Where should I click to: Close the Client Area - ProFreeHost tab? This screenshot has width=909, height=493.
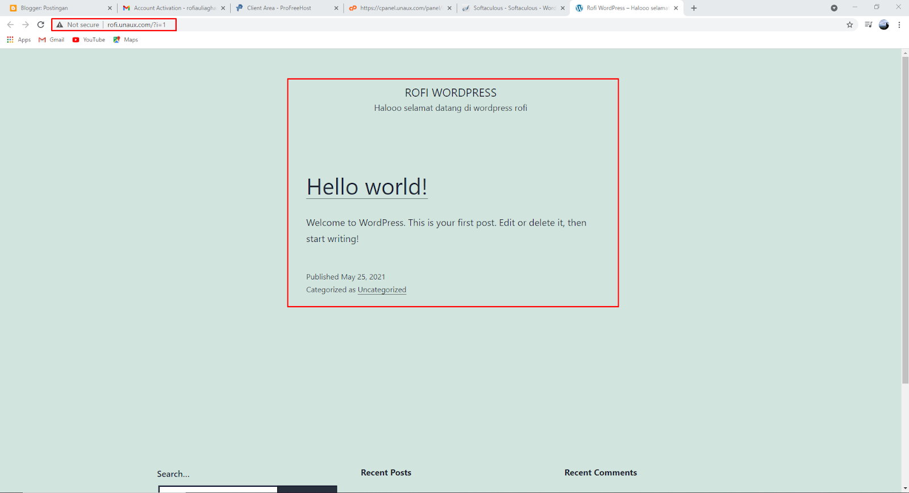pos(336,8)
